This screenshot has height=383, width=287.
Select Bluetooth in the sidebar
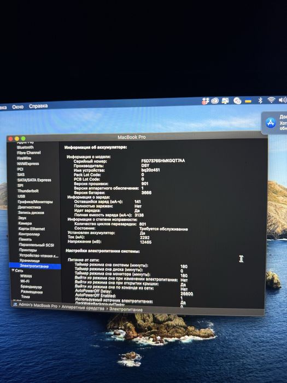tap(25, 147)
